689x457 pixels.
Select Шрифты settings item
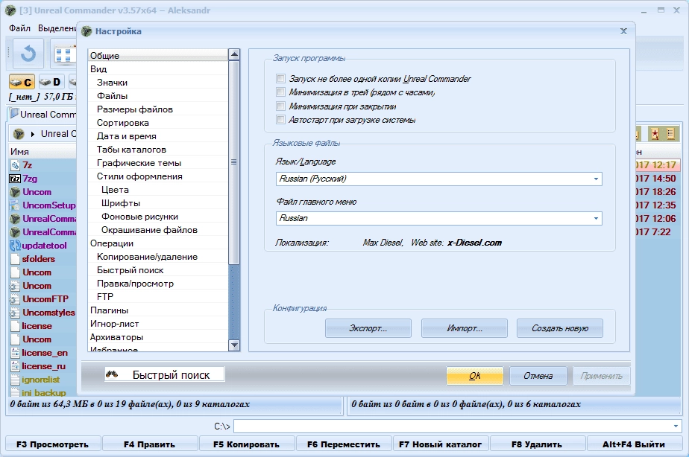[158, 203]
